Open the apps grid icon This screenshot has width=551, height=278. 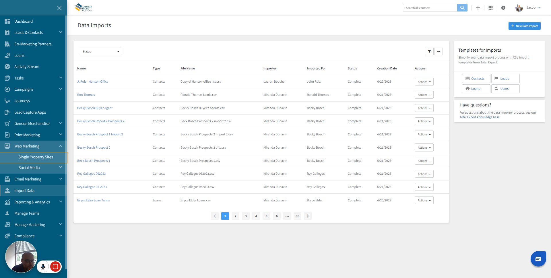click(x=490, y=8)
